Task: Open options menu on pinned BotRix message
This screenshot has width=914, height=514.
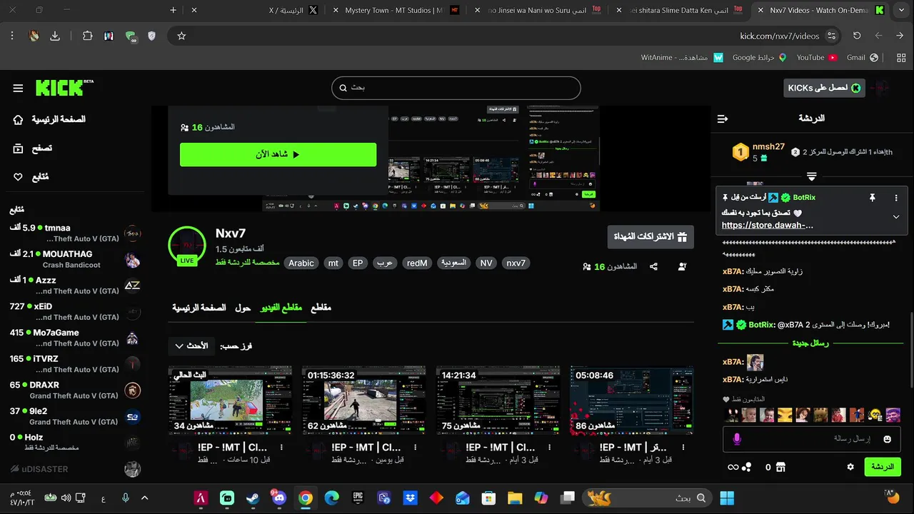Action: 896,198
